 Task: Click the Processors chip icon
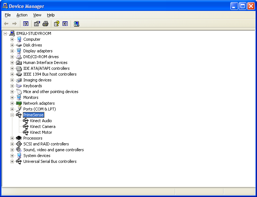pos(19,138)
